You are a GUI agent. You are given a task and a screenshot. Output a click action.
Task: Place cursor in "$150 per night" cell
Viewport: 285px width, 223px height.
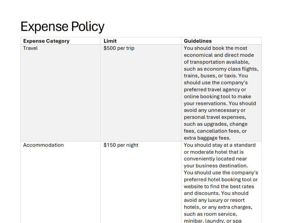[x=121, y=145]
